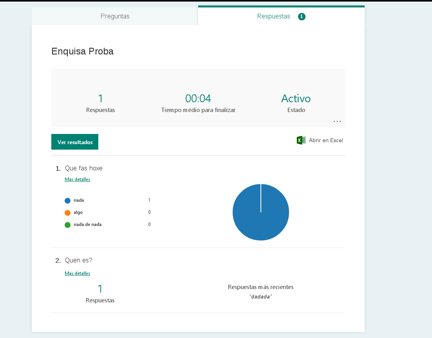Viewport: 432px width, 338px height.
Task: Click the 00:04 average completion time
Action: (x=198, y=98)
